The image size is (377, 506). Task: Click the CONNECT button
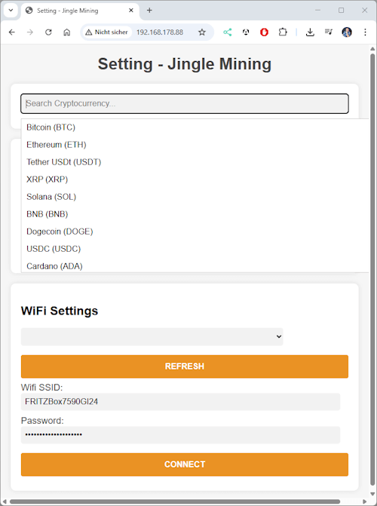[x=185, y=465]
